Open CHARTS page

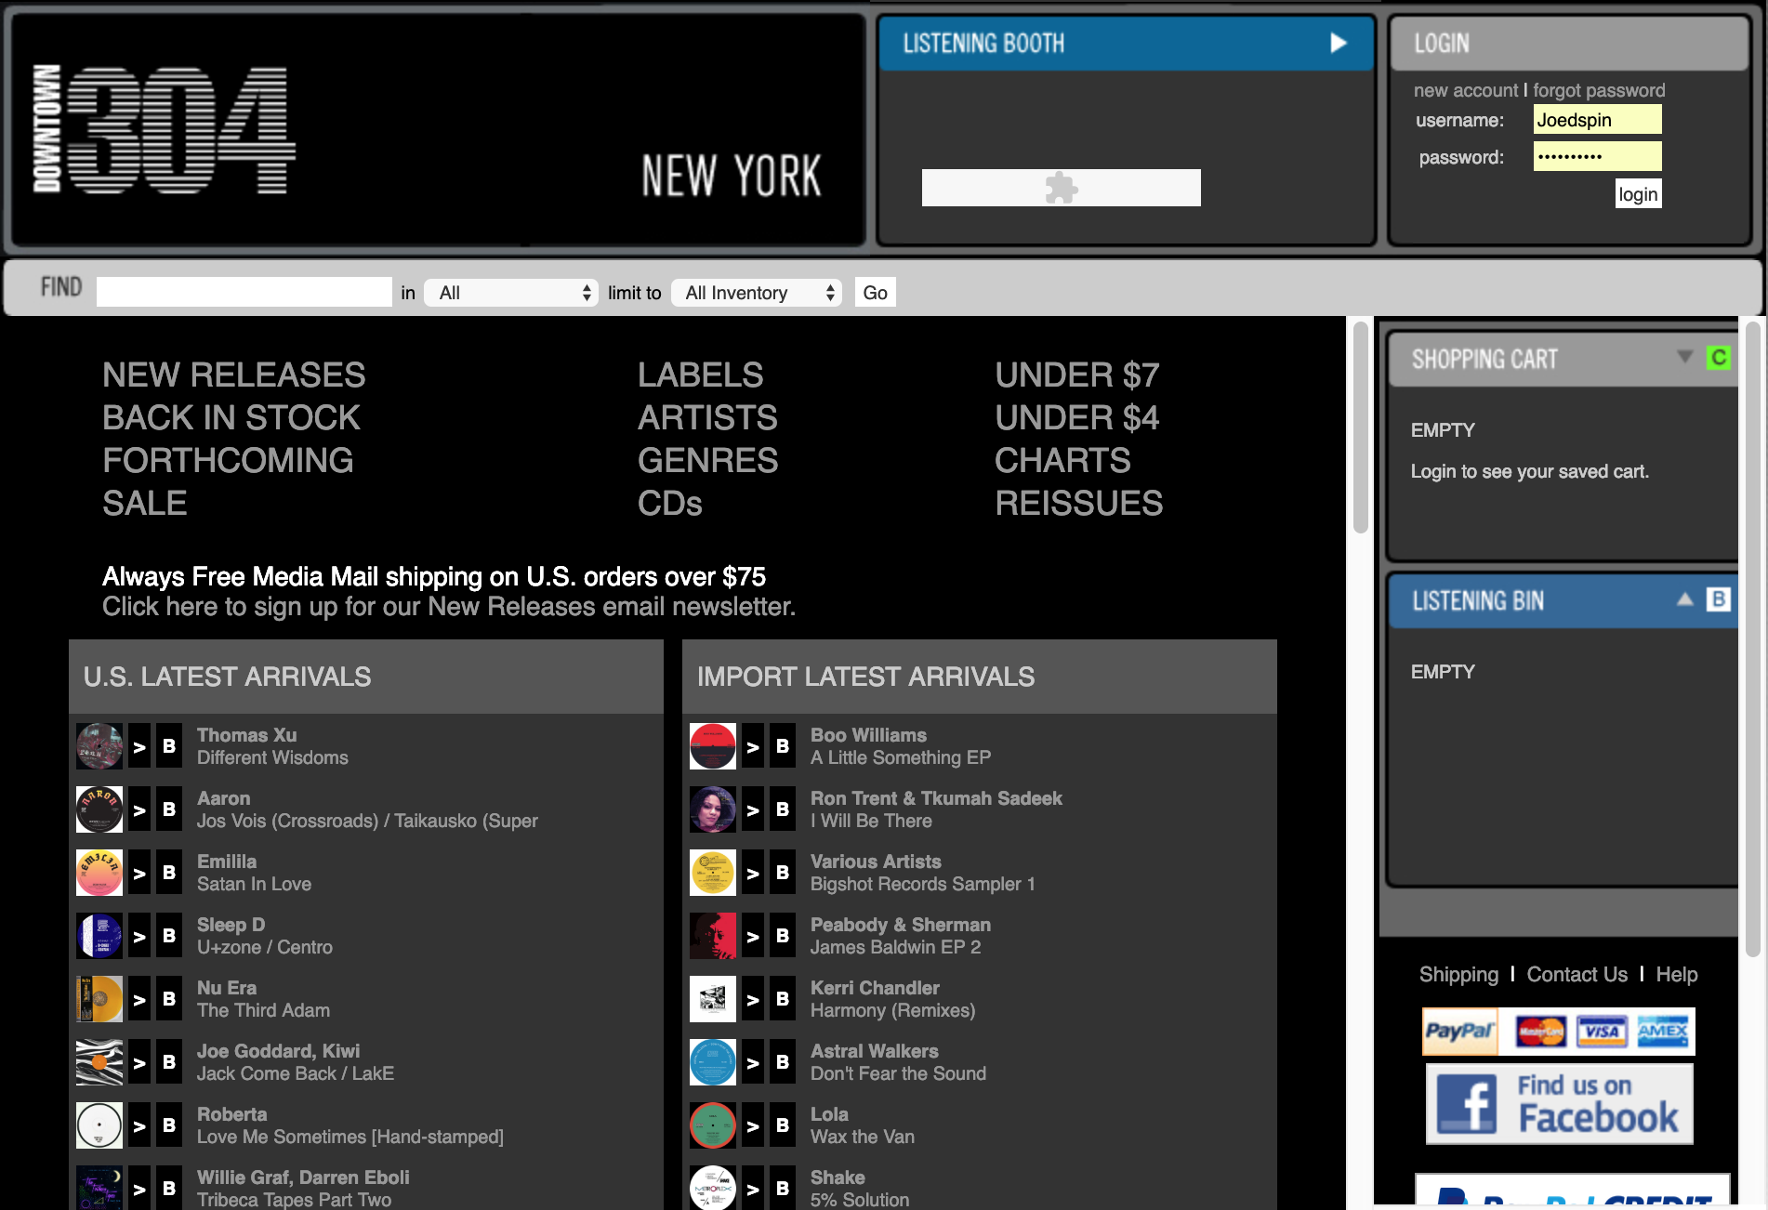(x=1062, y=461)
